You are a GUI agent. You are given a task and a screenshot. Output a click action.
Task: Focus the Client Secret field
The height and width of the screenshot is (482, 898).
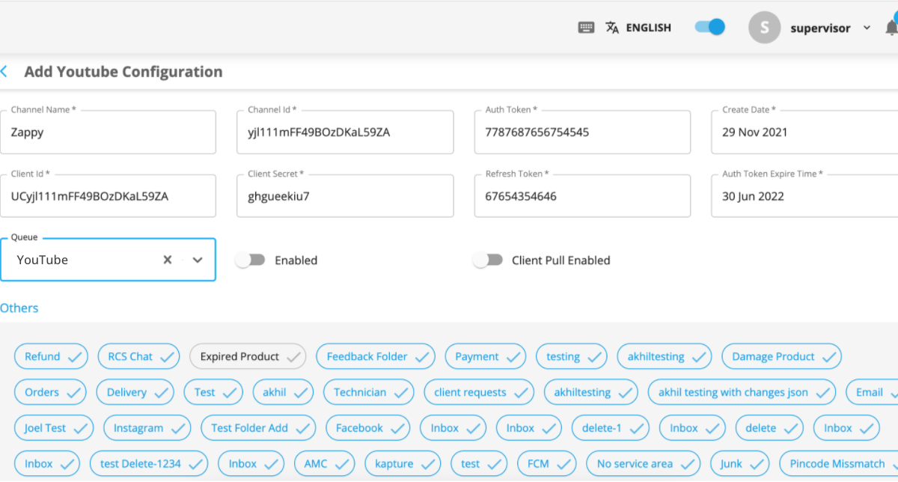[x=345, y=196]
